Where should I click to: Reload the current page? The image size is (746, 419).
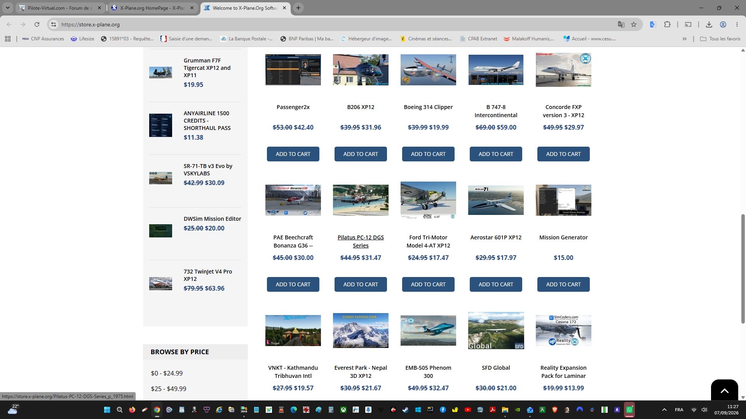[37, 24]
